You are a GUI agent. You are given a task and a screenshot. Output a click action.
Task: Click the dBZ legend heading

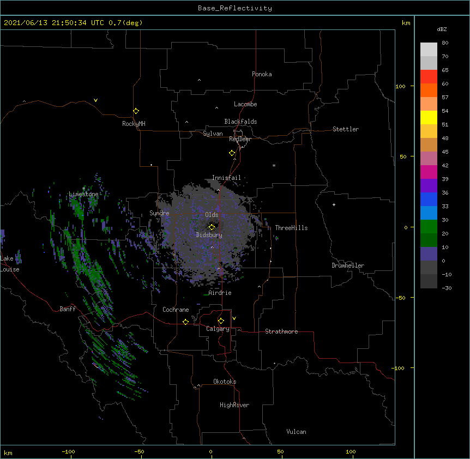point(442,29)
